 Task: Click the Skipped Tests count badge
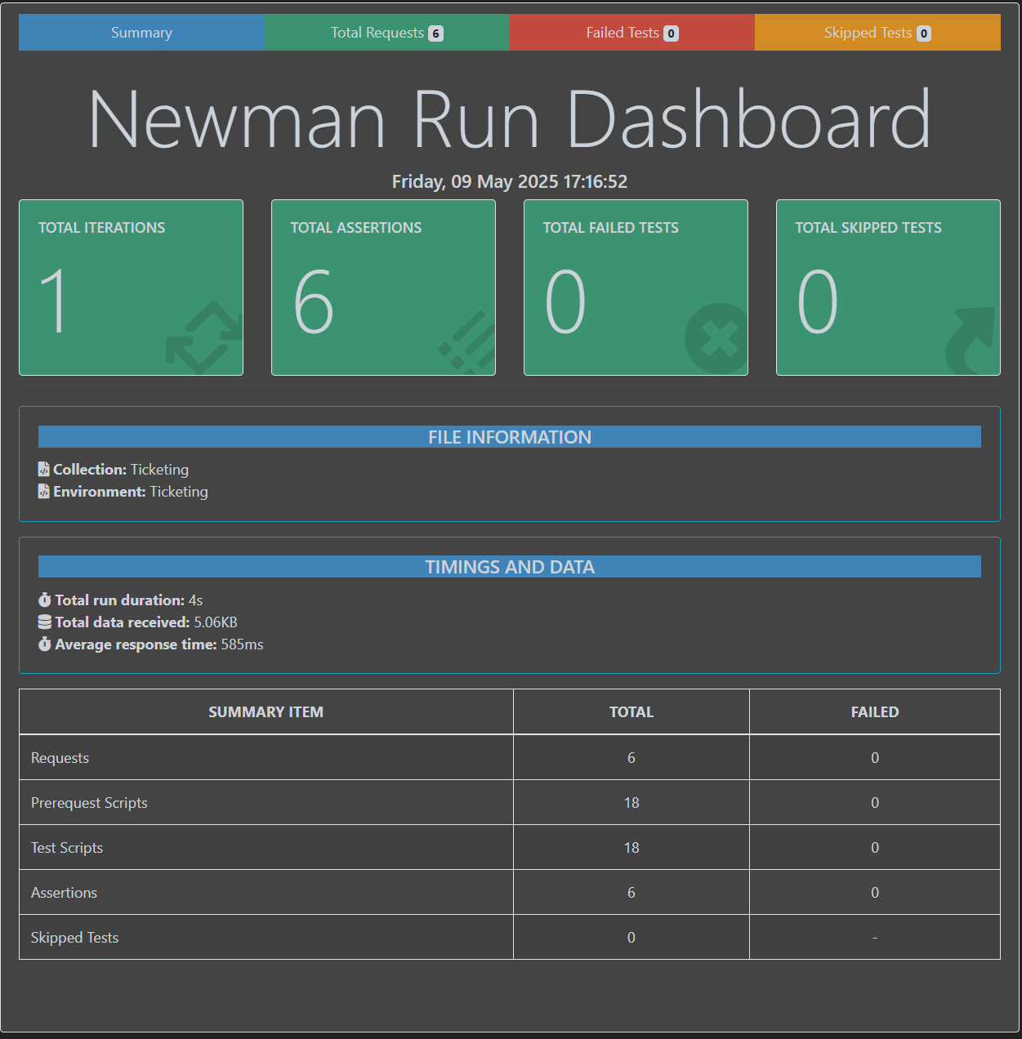pos(924,33)
